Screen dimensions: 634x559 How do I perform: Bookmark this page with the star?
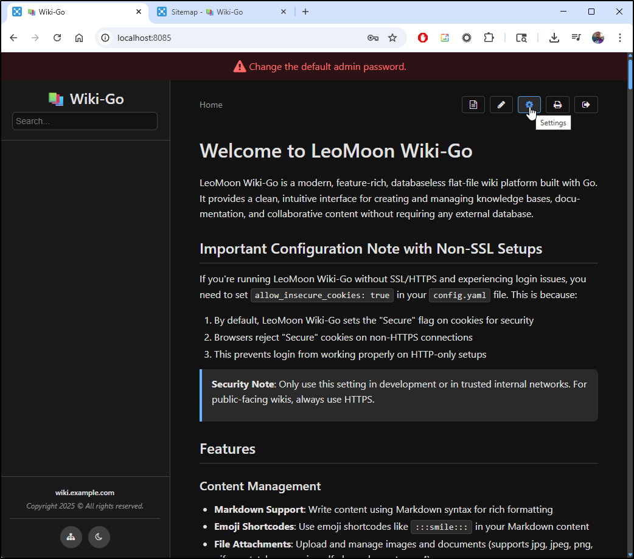click(x=392, y=38)
